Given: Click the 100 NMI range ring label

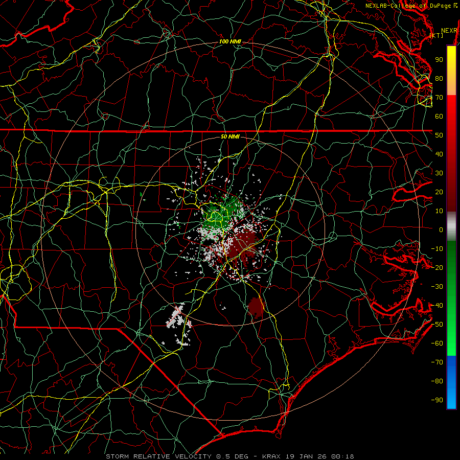Looking at the screenshot, I should pos(230,42).
